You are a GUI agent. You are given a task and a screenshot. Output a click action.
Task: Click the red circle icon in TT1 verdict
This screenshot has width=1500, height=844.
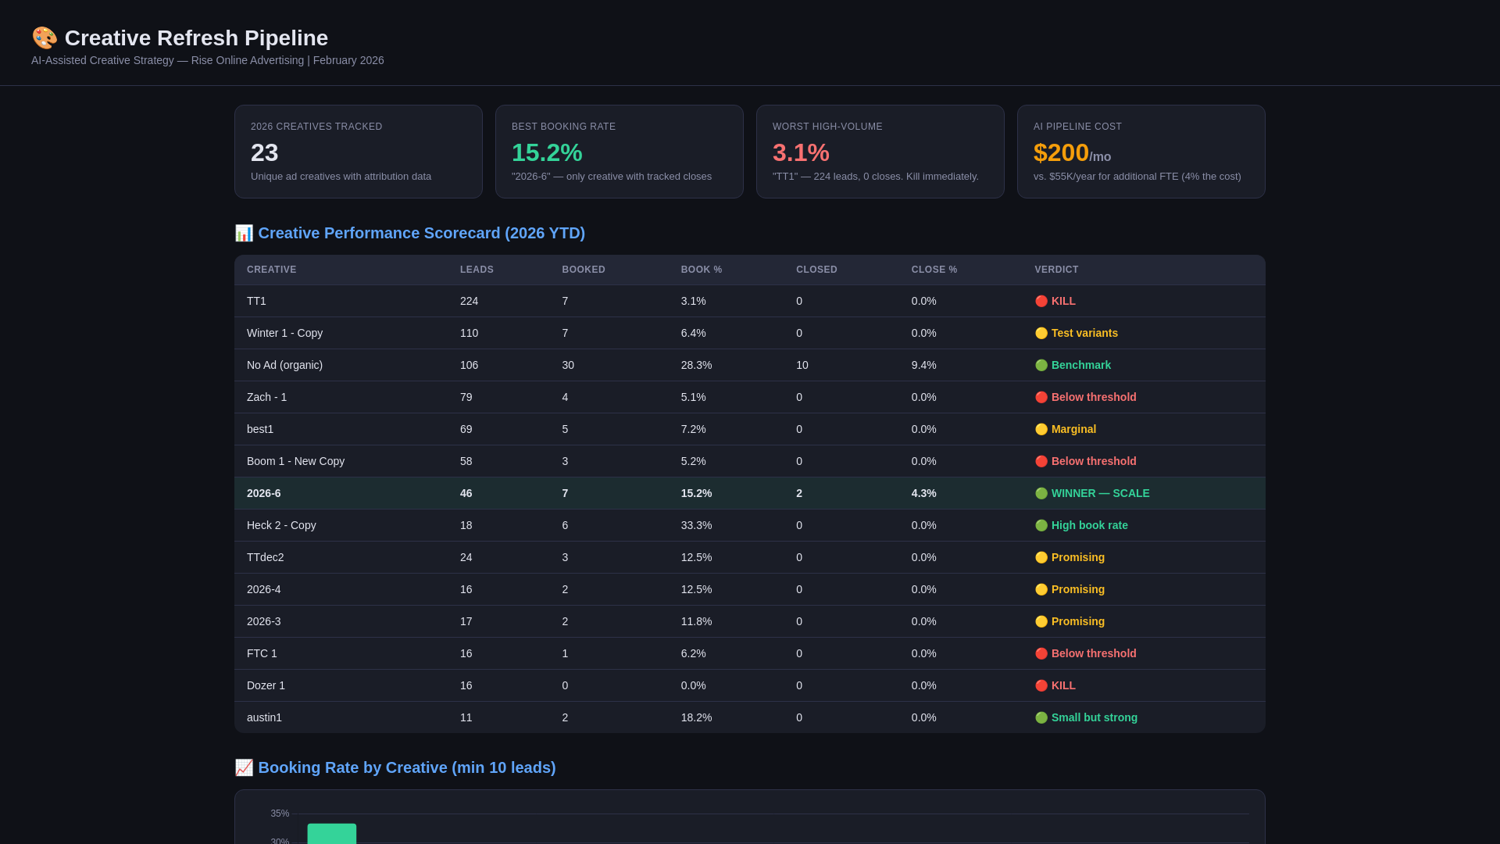1041,301
